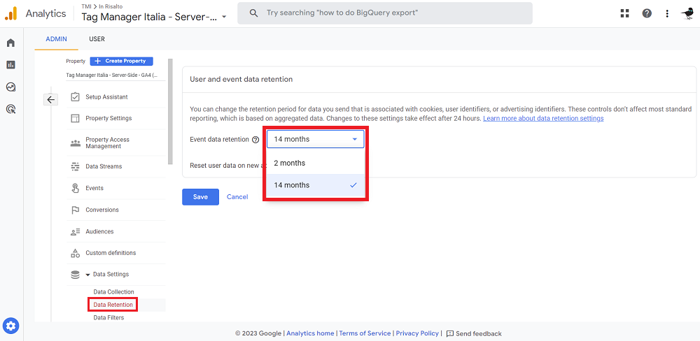This screenshot has width=700, height=341.
Task: Click the Property Access Management people icon
Action: click(x=75, y=143)
